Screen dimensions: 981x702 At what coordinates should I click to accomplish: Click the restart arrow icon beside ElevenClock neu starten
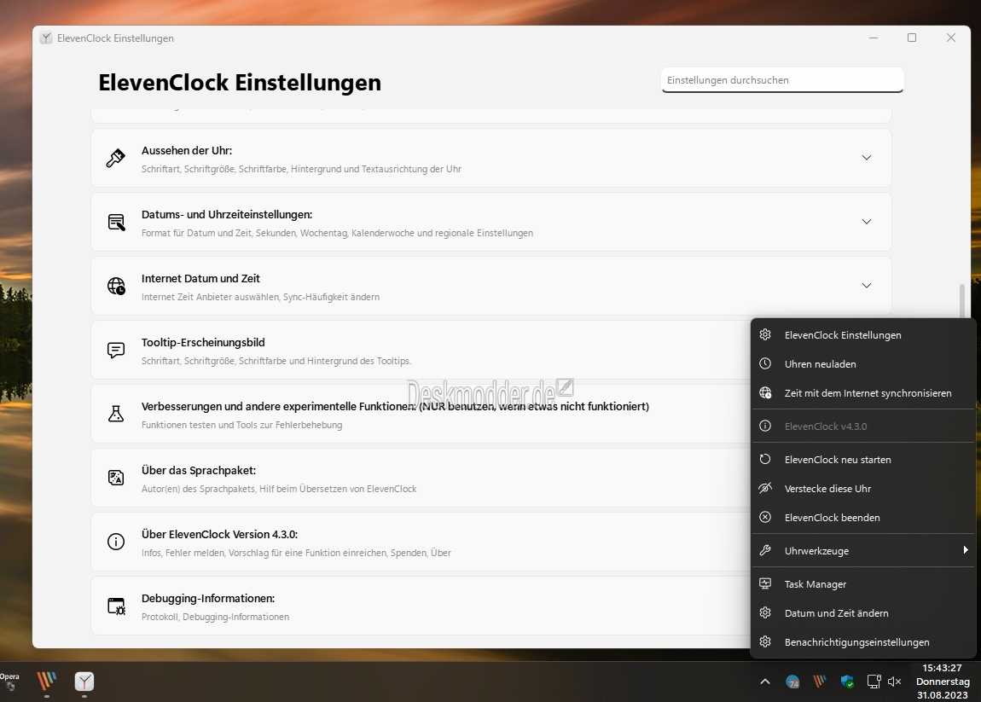pos(765,459)
